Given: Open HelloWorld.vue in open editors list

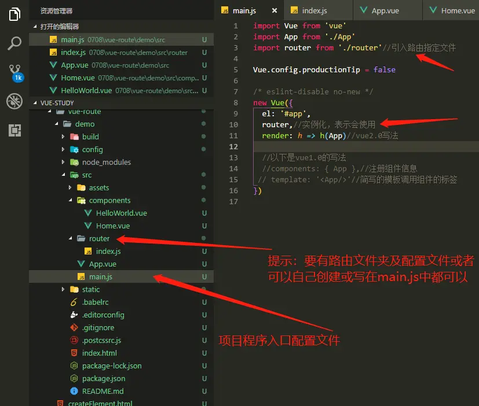Looking at the screenshot, I should pyautogui.click(x=121, y=91).
